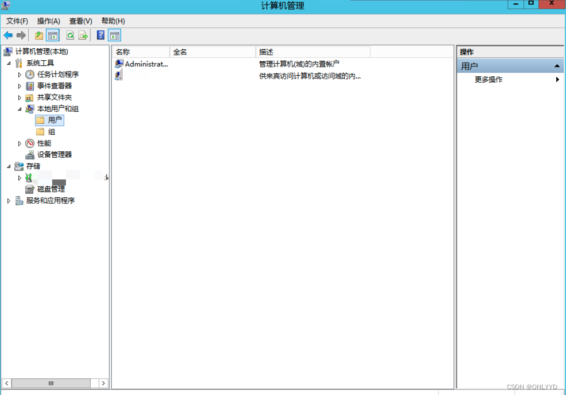Expand the 事件查看器 node arrow
The width and height of the screenshot is (566, 395).
coord(19,86)
